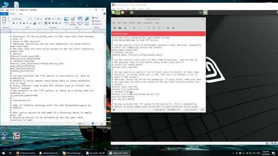Click search magnifier in xed toolbar

168,28
